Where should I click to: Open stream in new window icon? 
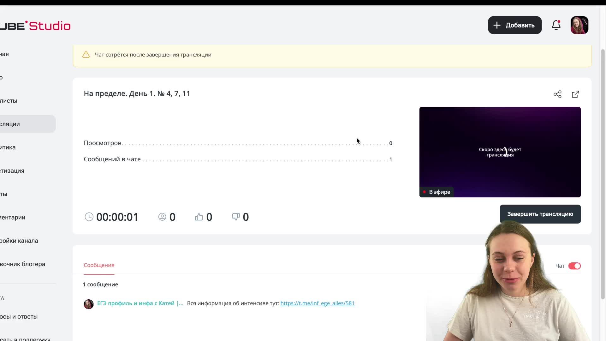575,94
